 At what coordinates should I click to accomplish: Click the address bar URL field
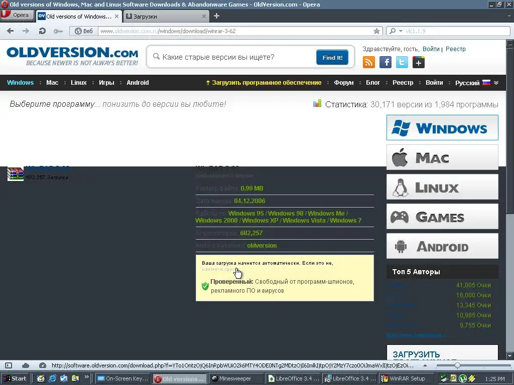point(235,31)
